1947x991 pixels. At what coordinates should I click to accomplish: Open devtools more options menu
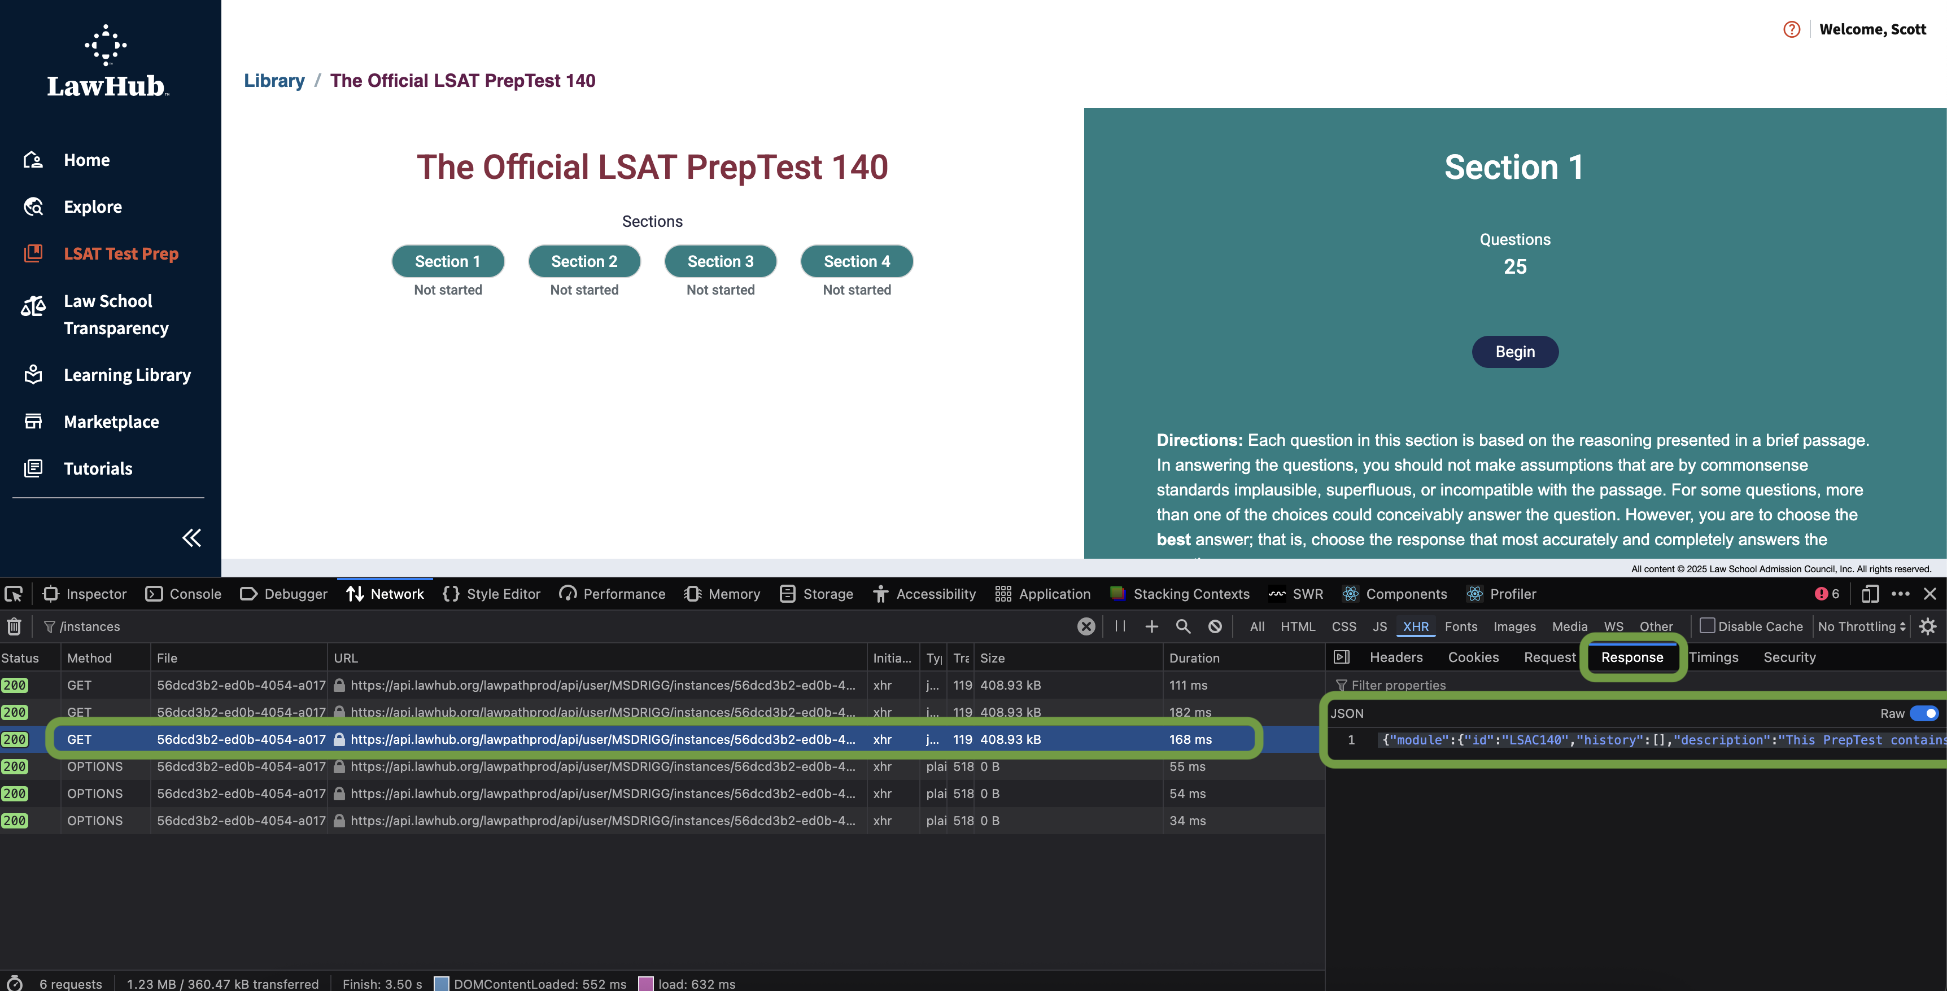coord(1900,594)
